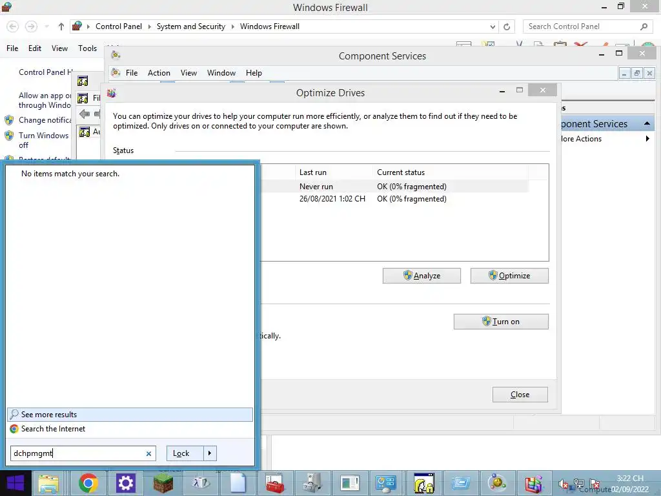Viewport: 661px width, 496px height.
Task: Clear the search text with the X
Action: [x=148, y=454]
